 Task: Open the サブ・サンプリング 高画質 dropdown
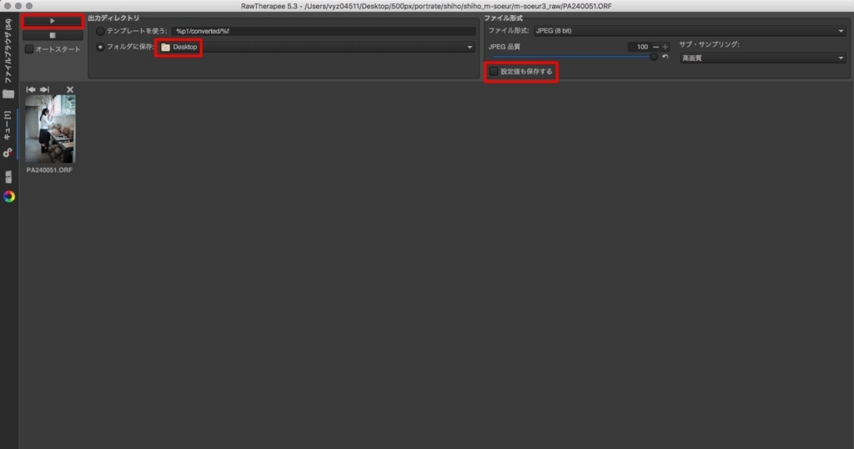coord(762,58)
